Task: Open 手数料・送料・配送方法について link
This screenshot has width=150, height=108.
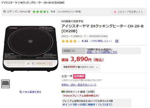Action: [79, 85]
